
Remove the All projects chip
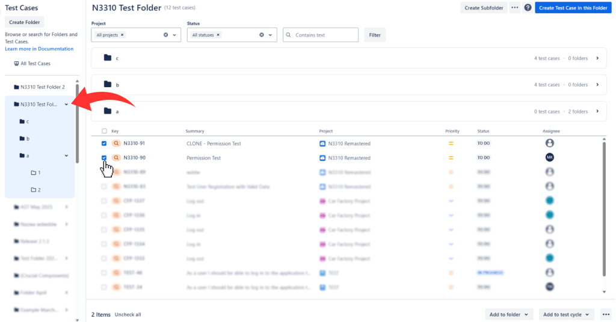[122, 35]
